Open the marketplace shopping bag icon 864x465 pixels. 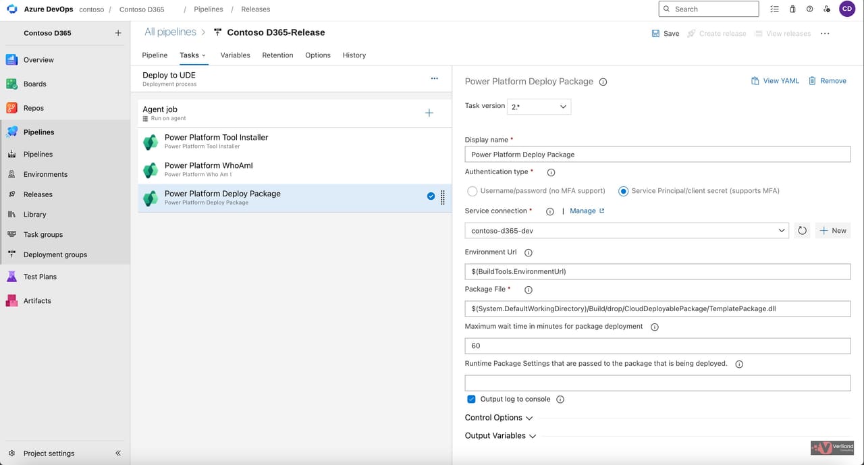click(792, 9)
